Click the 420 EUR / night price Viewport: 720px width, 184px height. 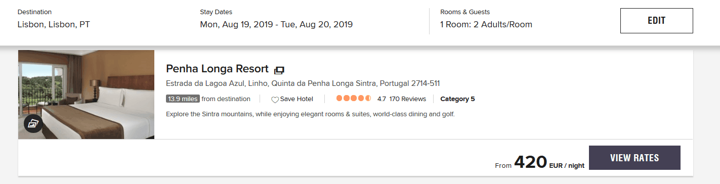tap(549, 162)
